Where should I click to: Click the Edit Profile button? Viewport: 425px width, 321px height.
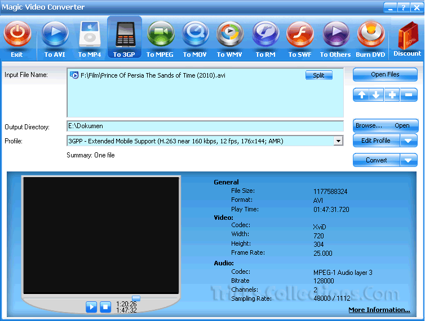click(376, 141)
